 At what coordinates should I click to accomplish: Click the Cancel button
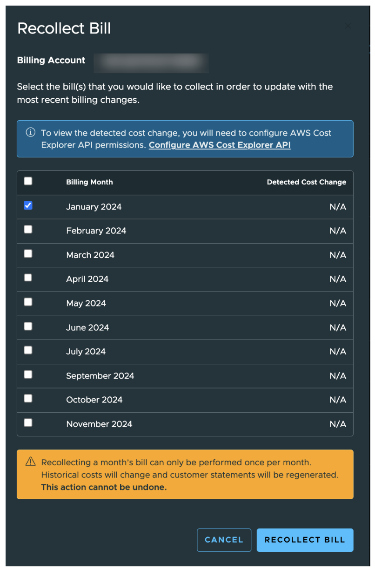click(224, 540)
